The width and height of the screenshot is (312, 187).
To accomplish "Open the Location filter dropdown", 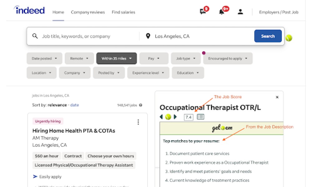I will point(41,73).
